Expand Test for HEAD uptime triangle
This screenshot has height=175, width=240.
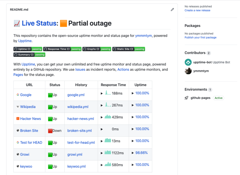(x=133, y=141)
